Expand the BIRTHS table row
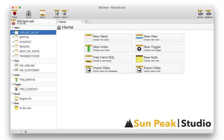 (x=13, y=37)
